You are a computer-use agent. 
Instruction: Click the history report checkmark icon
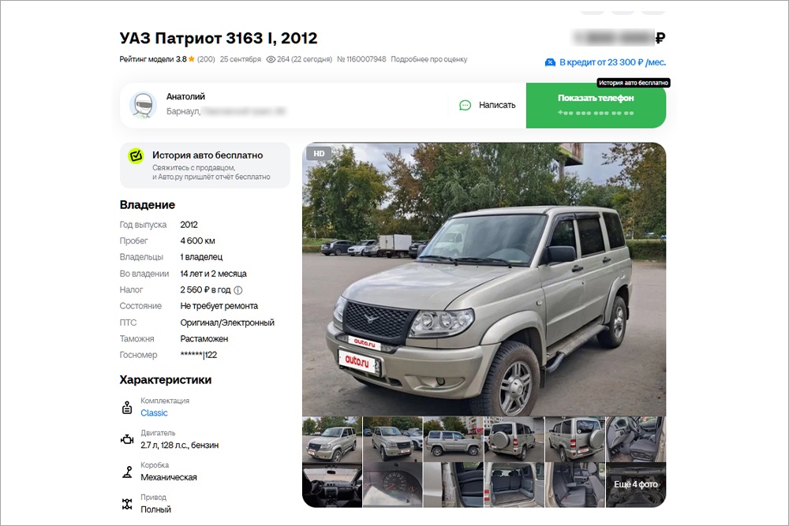click(136, 156)
